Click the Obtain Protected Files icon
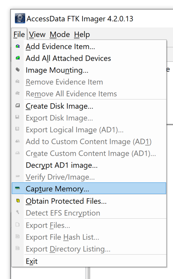 pyautogui.click(x=17, y=201)
